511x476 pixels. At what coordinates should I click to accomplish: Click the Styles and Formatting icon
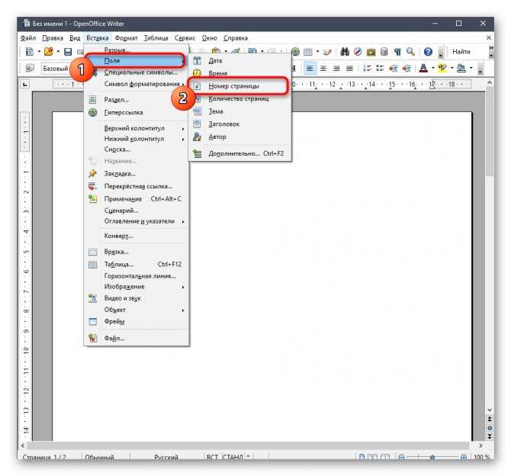30,68
